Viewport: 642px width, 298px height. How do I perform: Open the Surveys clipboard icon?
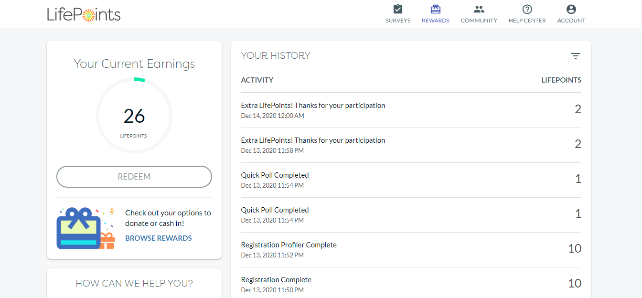coord(398,9)
